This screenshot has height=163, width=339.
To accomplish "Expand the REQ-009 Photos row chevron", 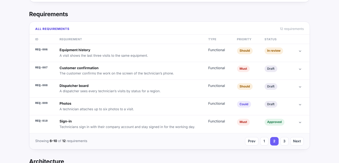I will (x=300, y=104).
